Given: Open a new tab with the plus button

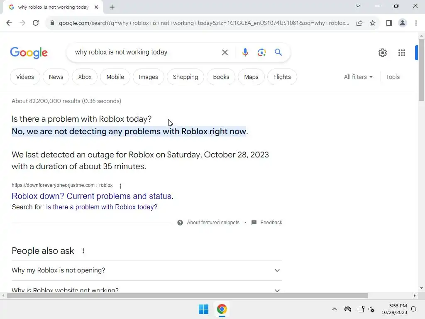Looking at the screenshot, I should click(x=112, y=7).
